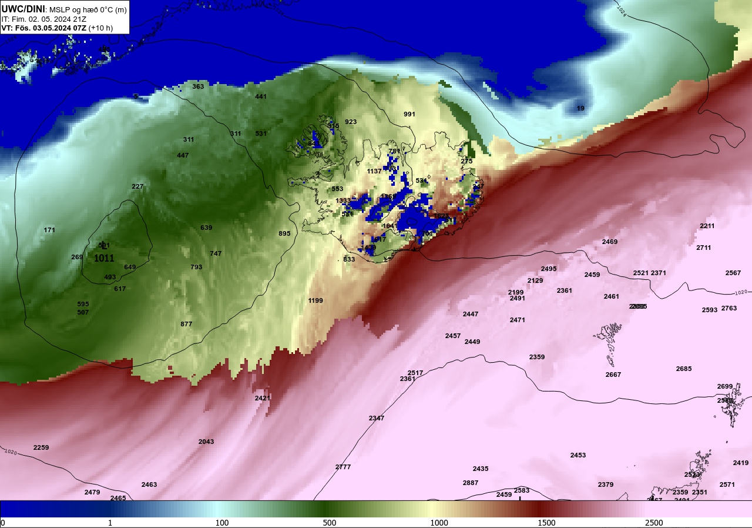Click the map value 2379
This screenshot has width=752, height=528.
tap(606, 484)
